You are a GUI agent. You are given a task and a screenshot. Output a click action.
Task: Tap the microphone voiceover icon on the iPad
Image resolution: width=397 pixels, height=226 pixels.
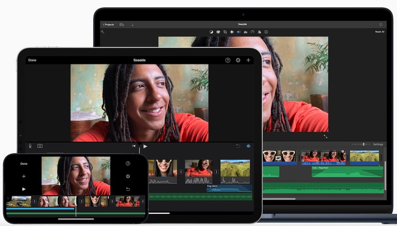pos(30,146)
